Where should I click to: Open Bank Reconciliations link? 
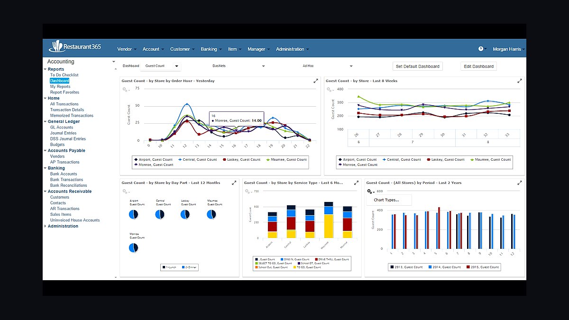pyautogui.click(x=69, y=185)
